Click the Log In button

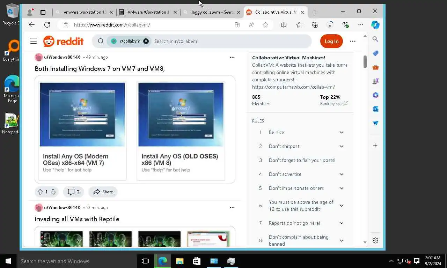coord(331,41)
